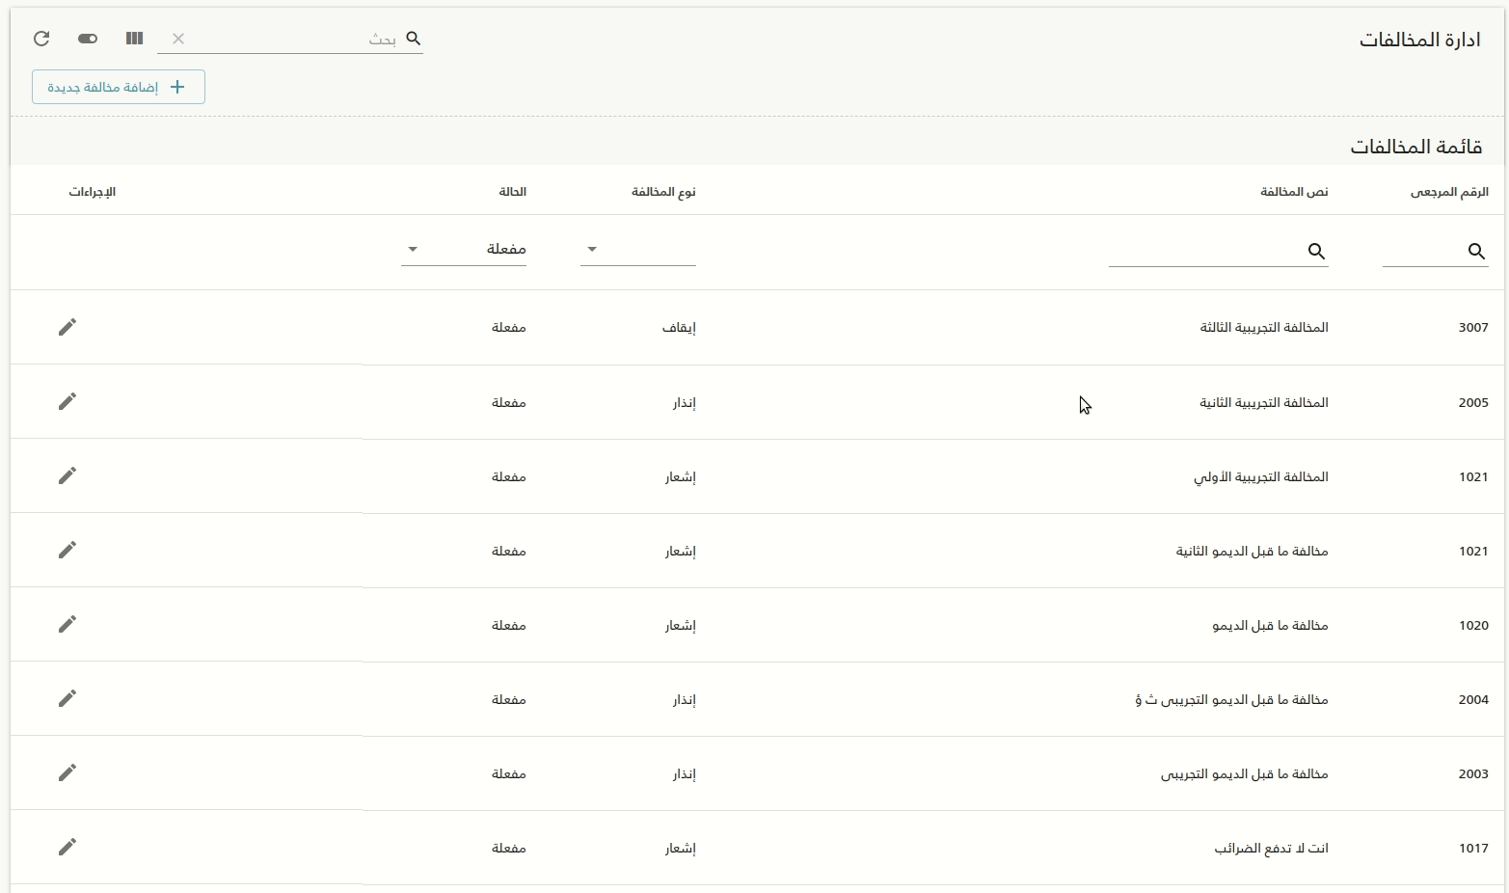Flip the toggle switch in the top toolbar

pos(88,39)
